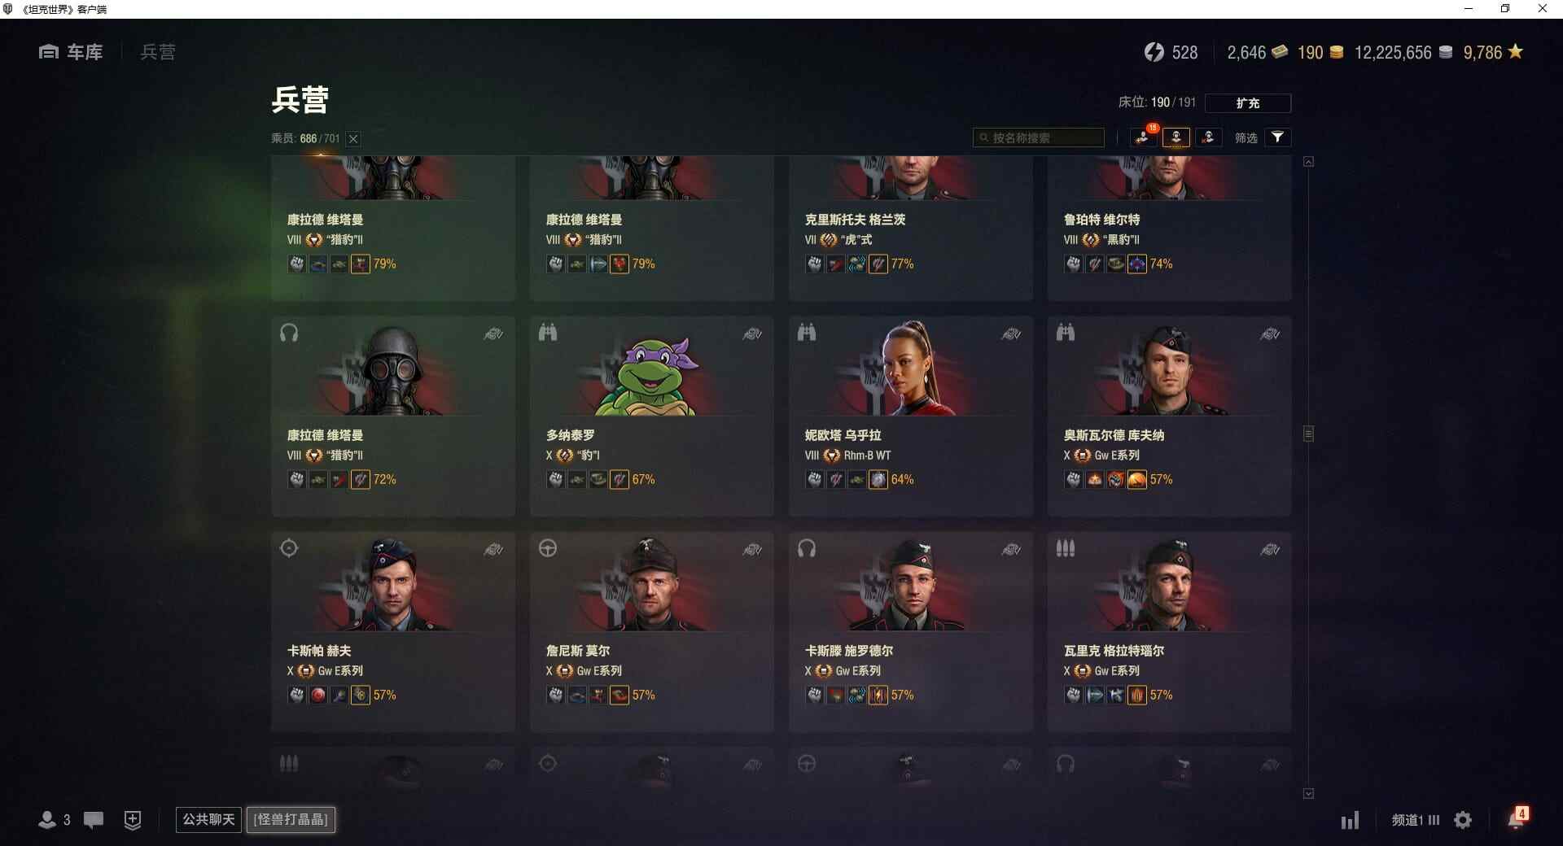Open the session statistics bar chart icon
Screen dimensions: 1563x846
[1350, 820]
